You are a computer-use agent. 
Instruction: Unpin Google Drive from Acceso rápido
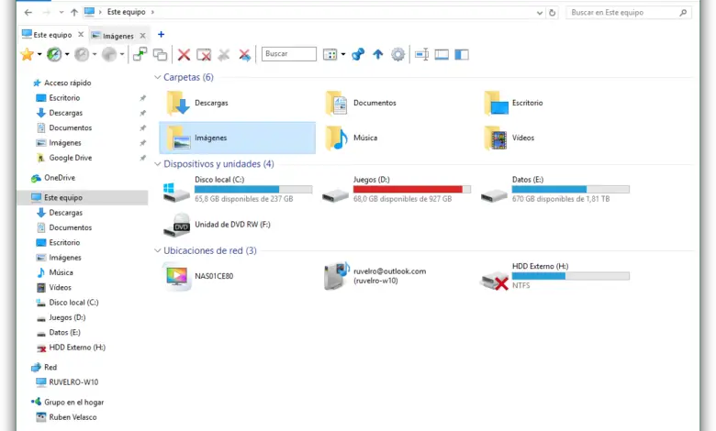coord(143,158)
